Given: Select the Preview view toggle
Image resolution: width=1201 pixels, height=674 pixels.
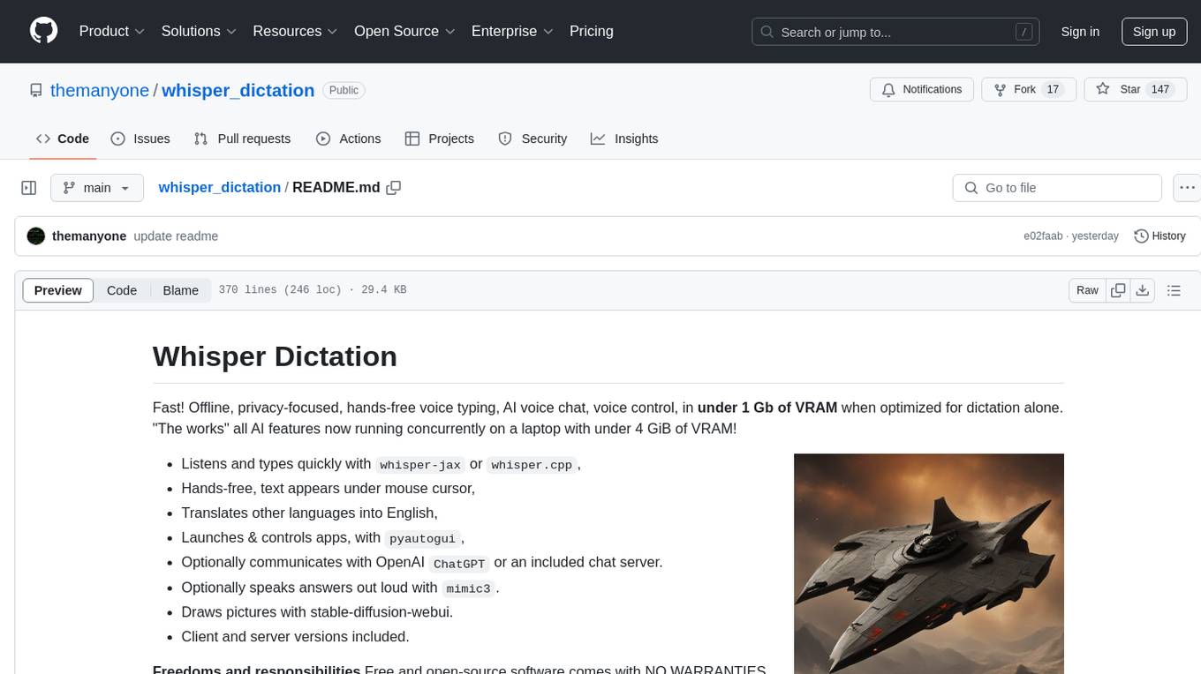Looking at the screenshot, I should [x=58, y=290].
